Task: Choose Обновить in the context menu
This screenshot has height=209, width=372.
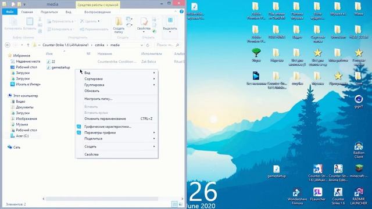Action: click(116, 91)
